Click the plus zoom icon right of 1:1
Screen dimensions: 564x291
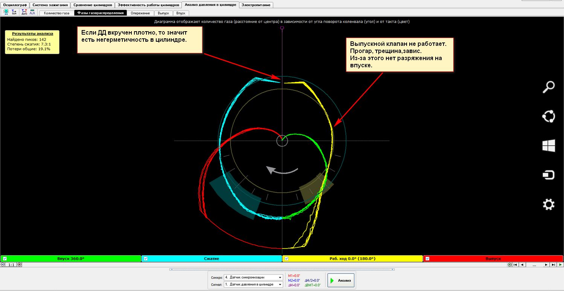[20, 265]
